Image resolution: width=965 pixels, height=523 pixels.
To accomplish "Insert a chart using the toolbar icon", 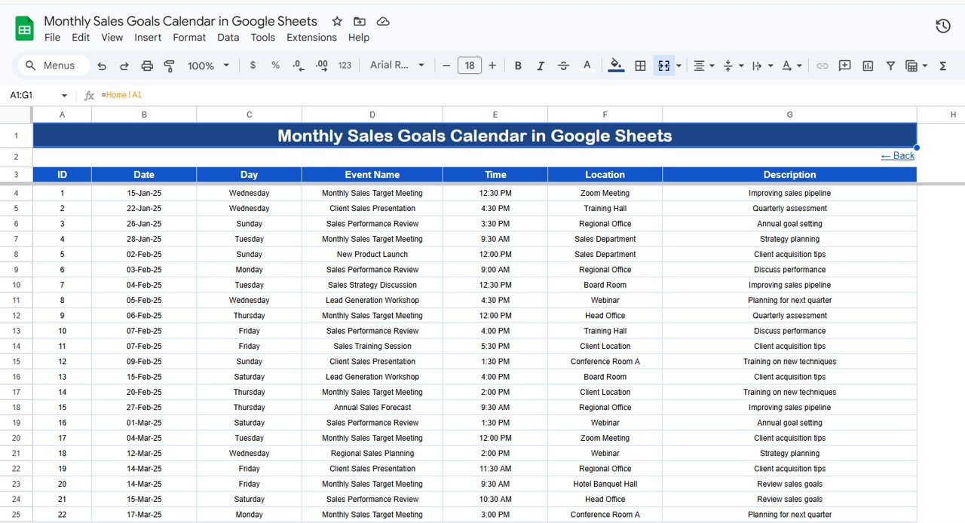I will coord(867,66).
